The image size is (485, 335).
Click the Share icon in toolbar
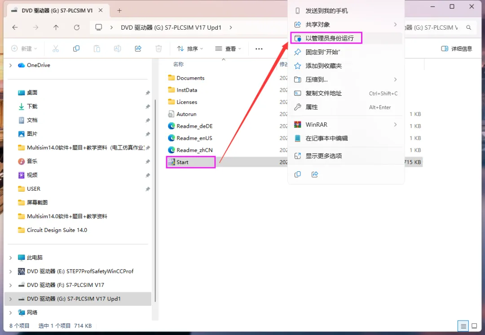tap(138, 49)
